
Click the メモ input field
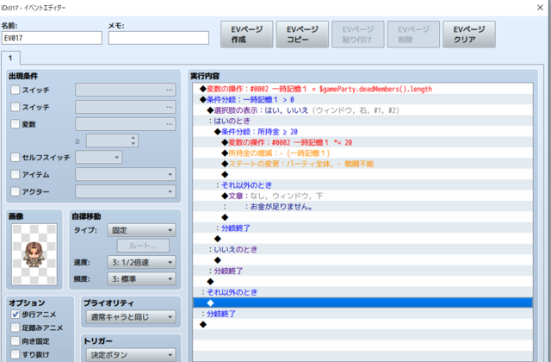pos(158,38)
